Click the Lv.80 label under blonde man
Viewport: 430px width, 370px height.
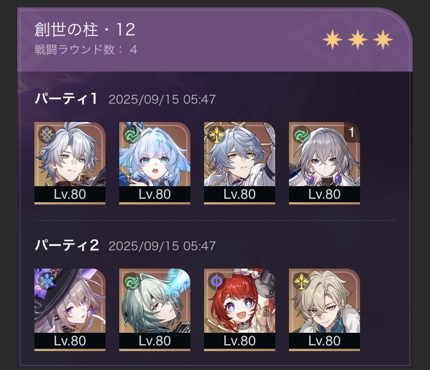[x=325, y=341]
